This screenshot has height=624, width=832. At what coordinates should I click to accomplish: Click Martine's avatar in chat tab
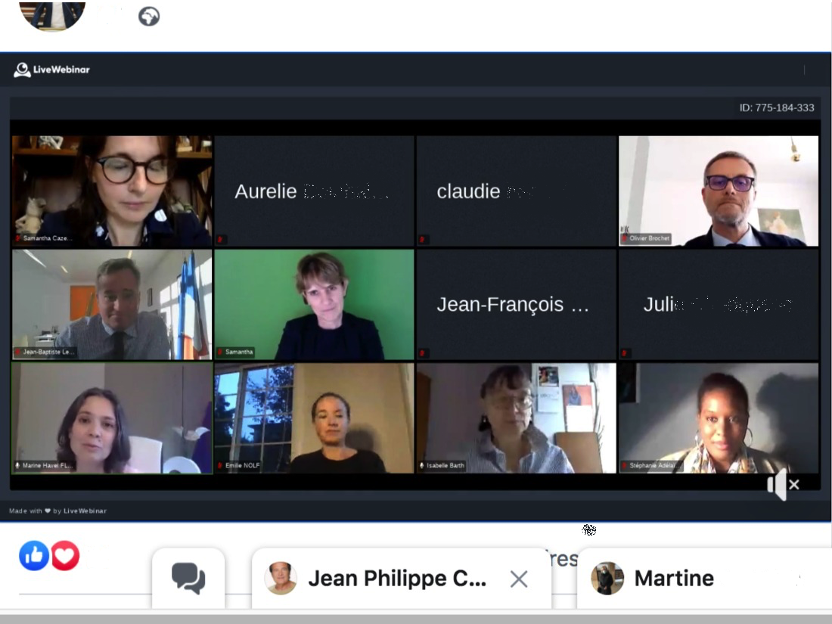coord(607,579)
